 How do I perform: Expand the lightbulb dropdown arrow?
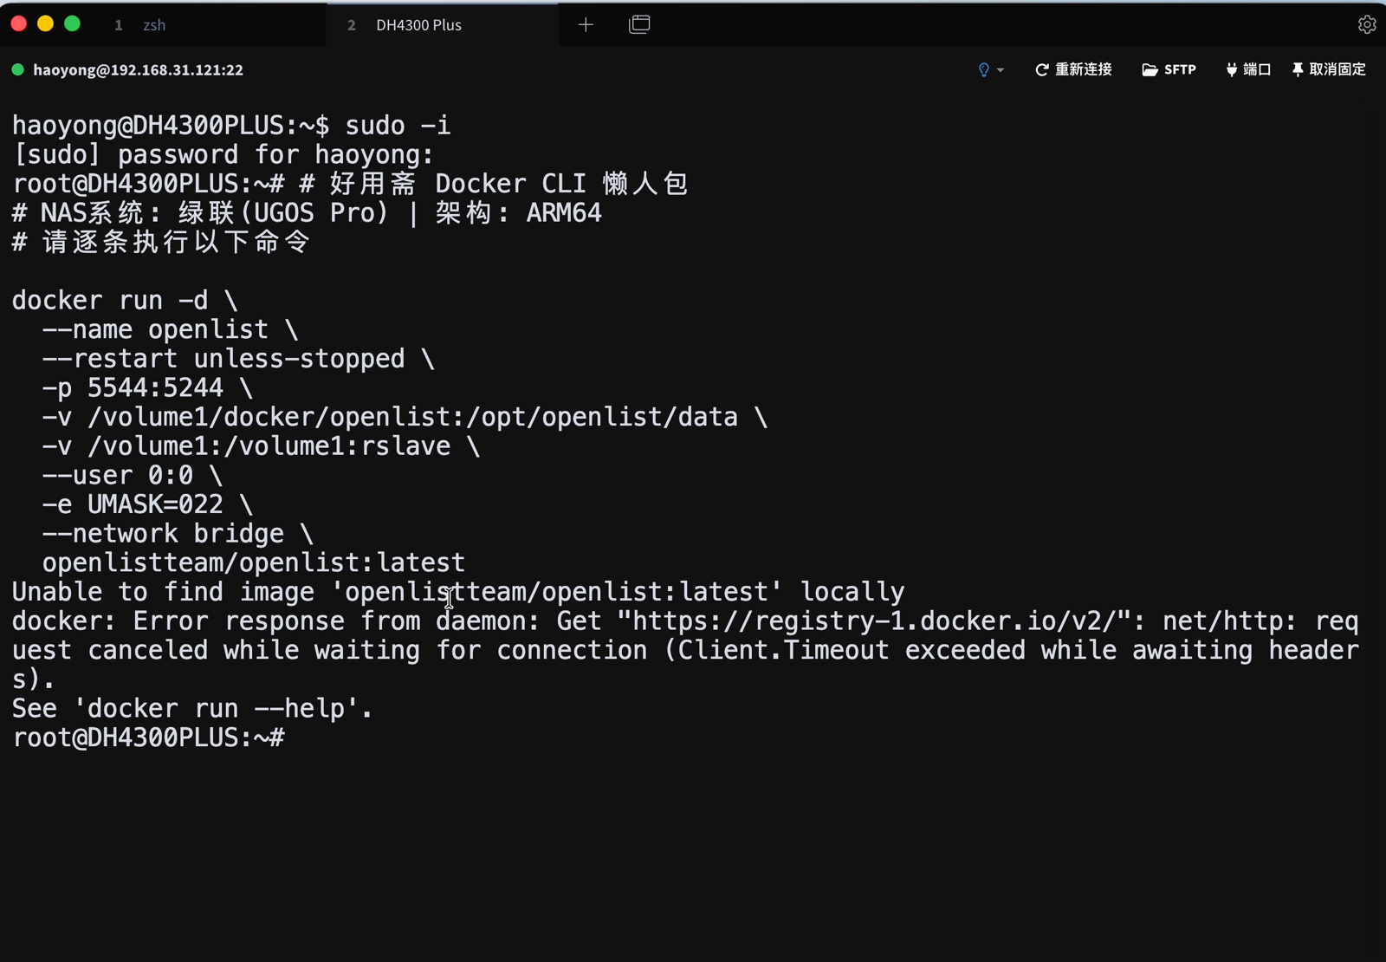[1001, 70]
